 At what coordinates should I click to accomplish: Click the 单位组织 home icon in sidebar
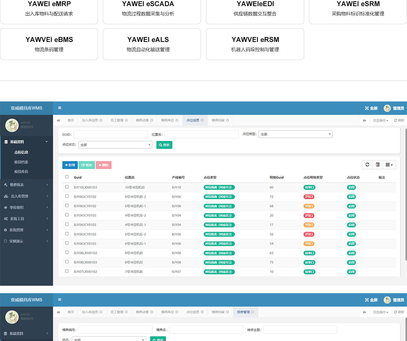pos(5,208)
